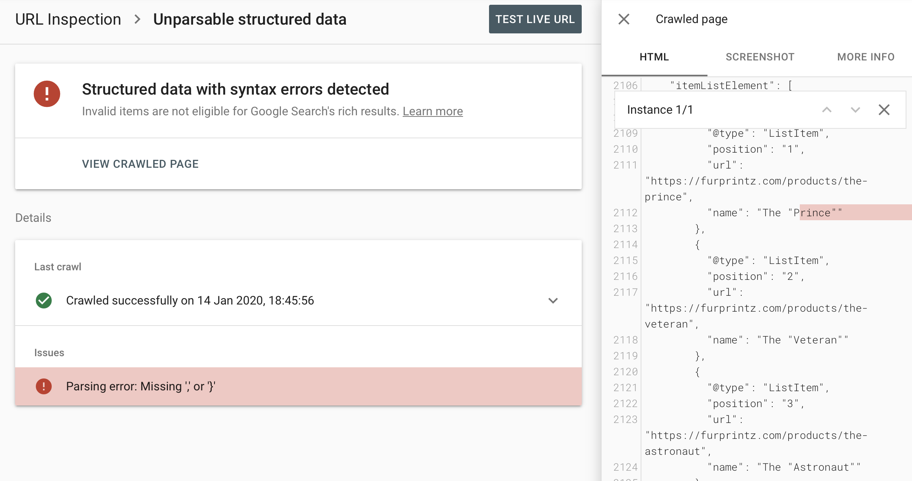The height and width of the screenshot is (481, 912).
Task: Click VIEW CRAWLED PAGE button
Action: click(140, 163)
